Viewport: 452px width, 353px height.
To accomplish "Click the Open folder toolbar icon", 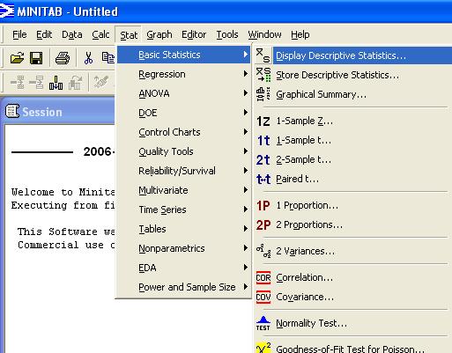I will pos(17,58).
